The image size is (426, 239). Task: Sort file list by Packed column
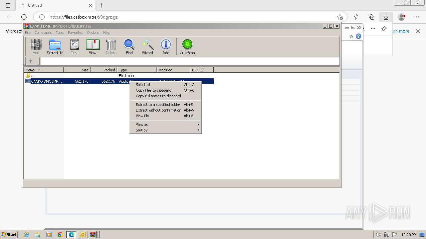click(104, 70)
